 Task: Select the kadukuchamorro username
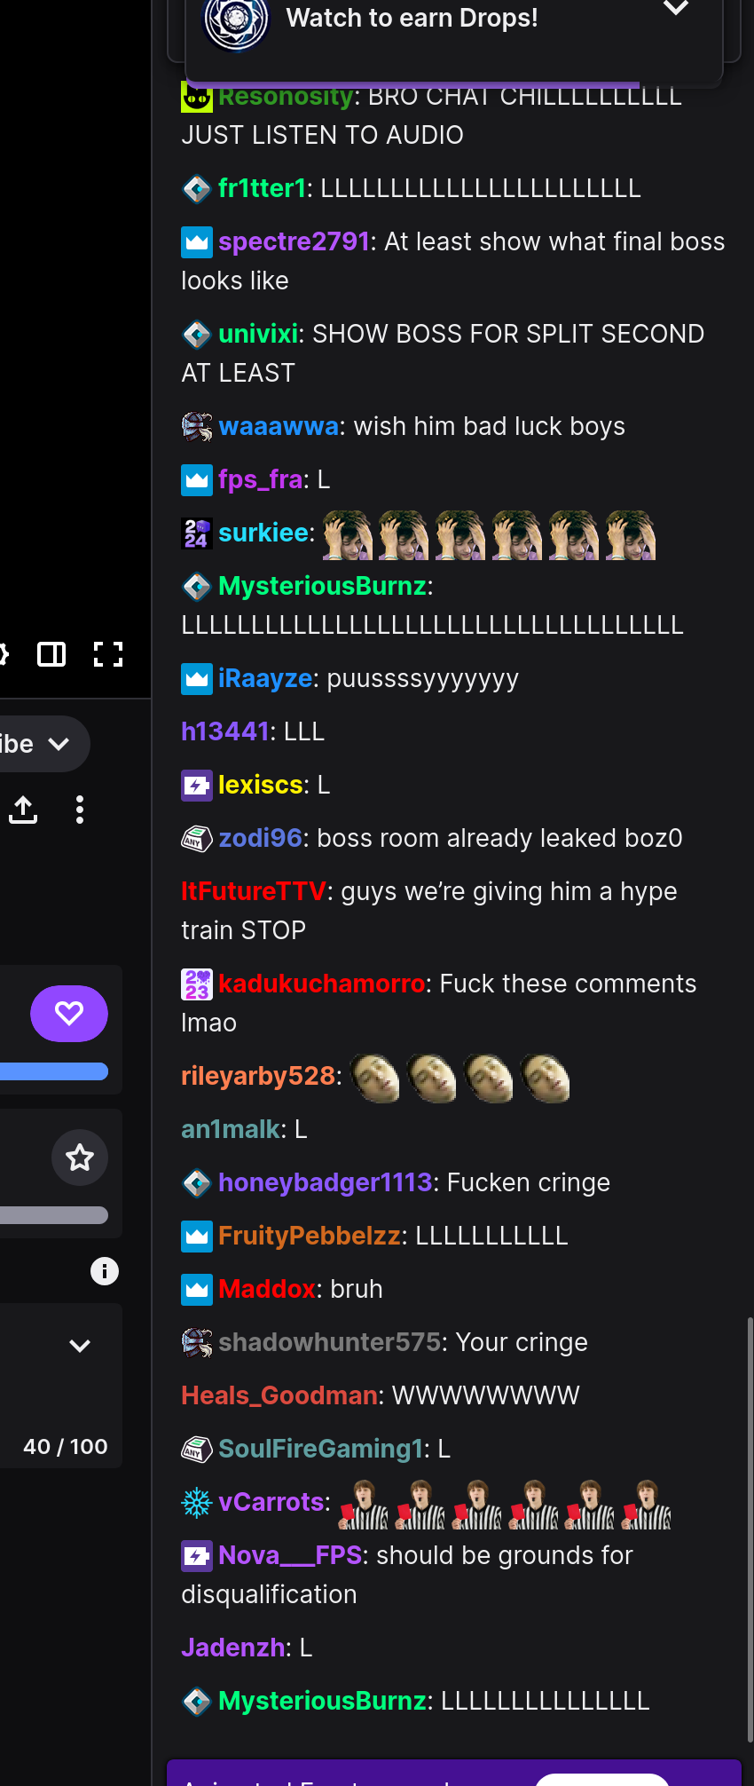point(322,984)
